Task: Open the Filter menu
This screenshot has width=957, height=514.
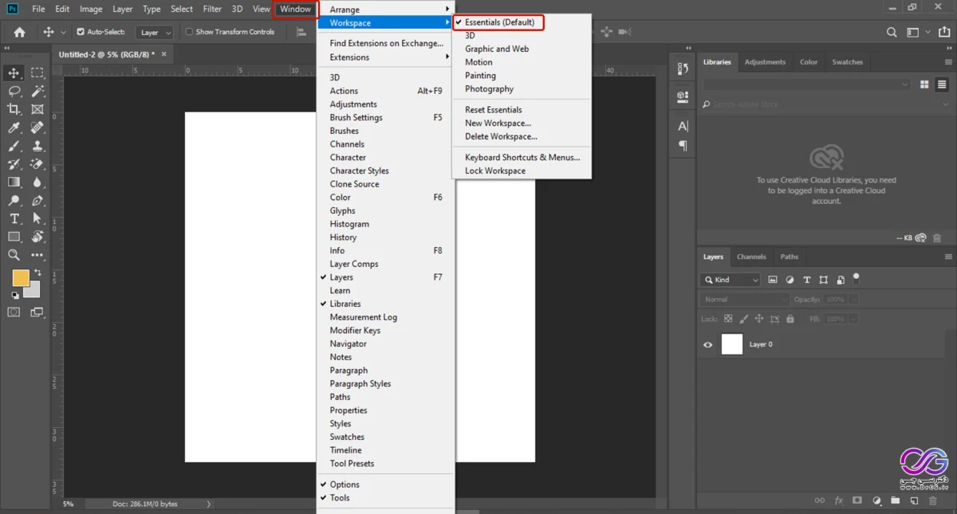Action: [212, 9]
